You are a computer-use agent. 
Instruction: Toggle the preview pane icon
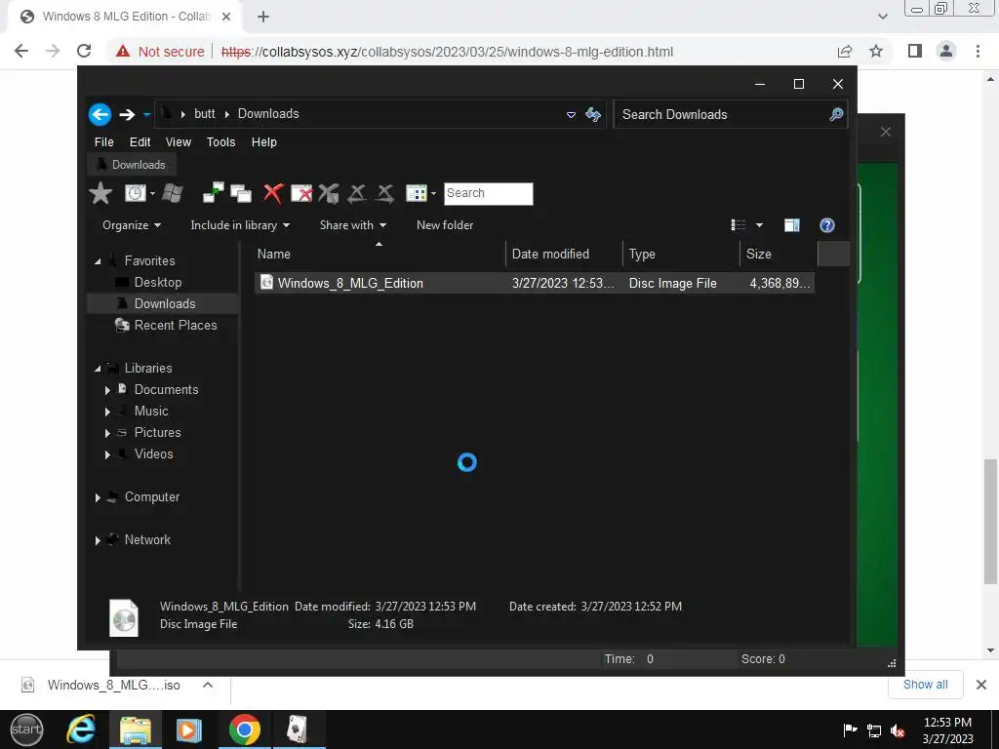[x=792, y=225]
